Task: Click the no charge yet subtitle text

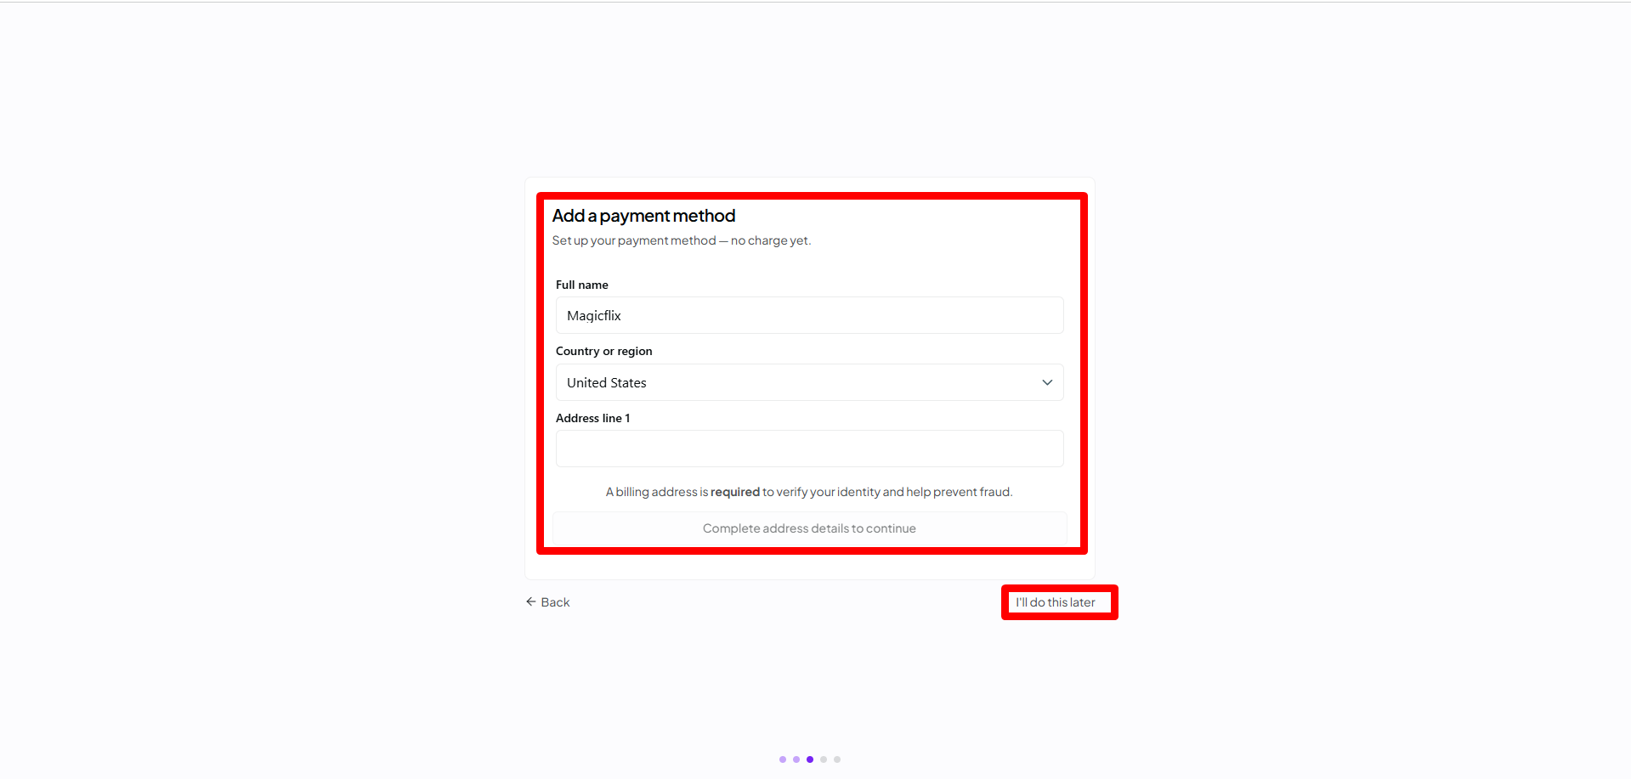Action: point(771,240)
